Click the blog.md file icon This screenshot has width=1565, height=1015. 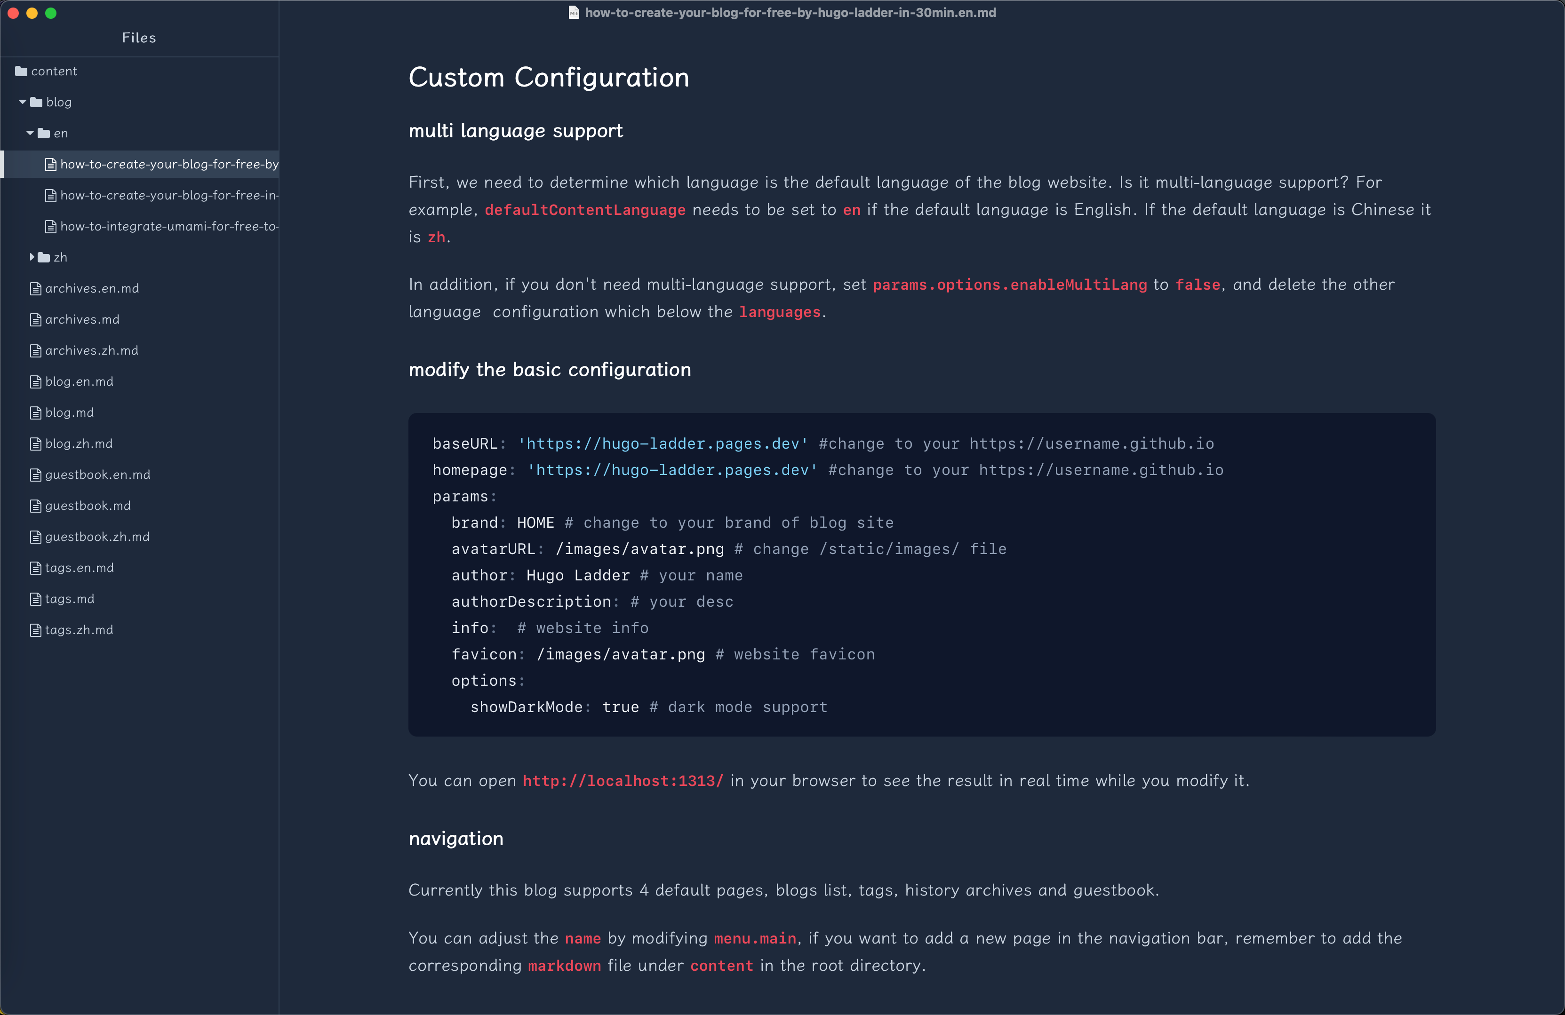click(x=35, y=413)
